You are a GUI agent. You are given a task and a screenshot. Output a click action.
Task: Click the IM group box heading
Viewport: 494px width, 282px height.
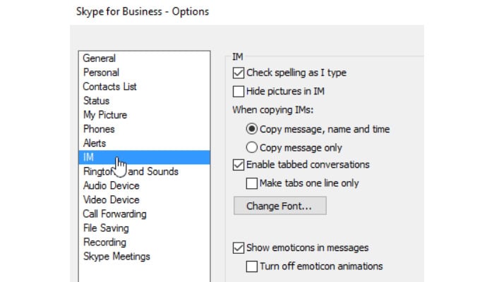[x=238, y=56]
